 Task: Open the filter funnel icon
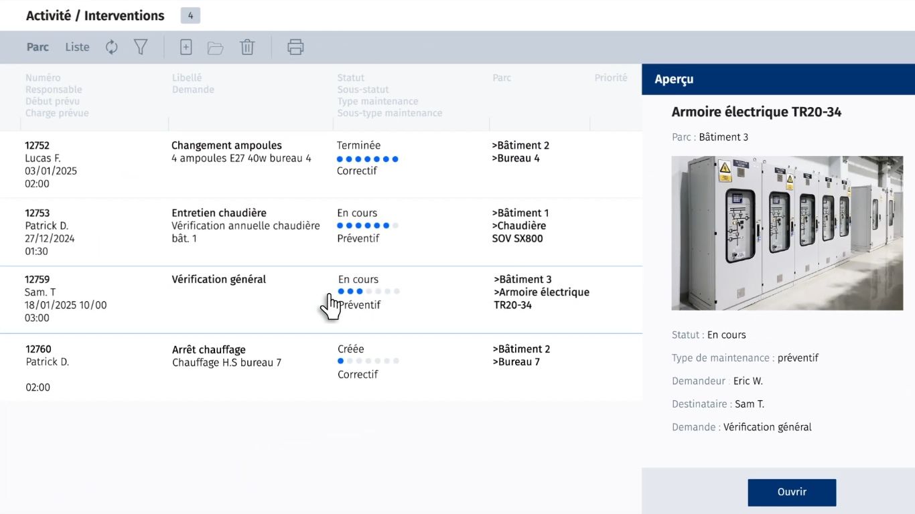pyautogui.click(x=141, y=47)
